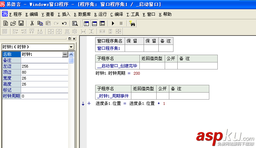
Task: Open the V.查看 menu
Action: [x=48, y=14]
